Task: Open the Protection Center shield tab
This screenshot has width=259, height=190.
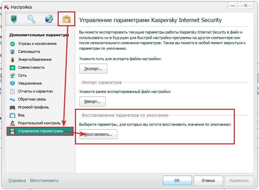Action: (x=14, y=19)
